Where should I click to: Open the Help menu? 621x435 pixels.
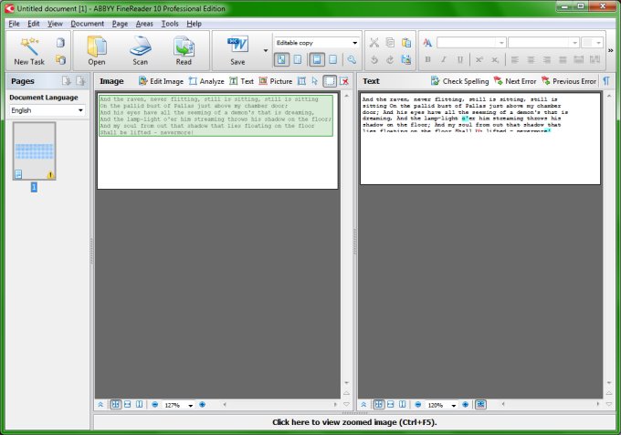pos(194,24)
